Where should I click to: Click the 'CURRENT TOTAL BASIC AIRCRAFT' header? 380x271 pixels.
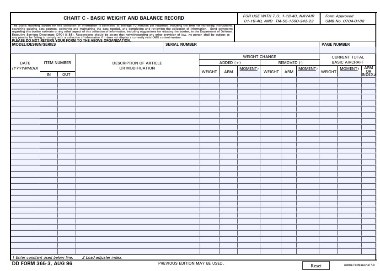tap(348, 59)
